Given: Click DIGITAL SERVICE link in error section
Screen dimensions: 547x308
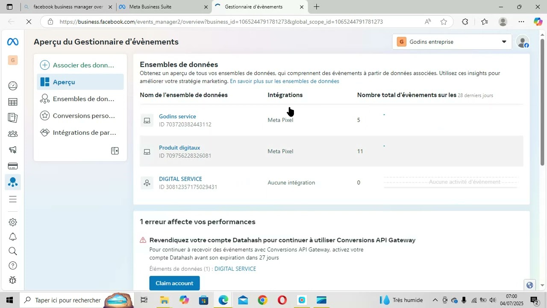Looking at the screenshot, I should coord(235,269).
